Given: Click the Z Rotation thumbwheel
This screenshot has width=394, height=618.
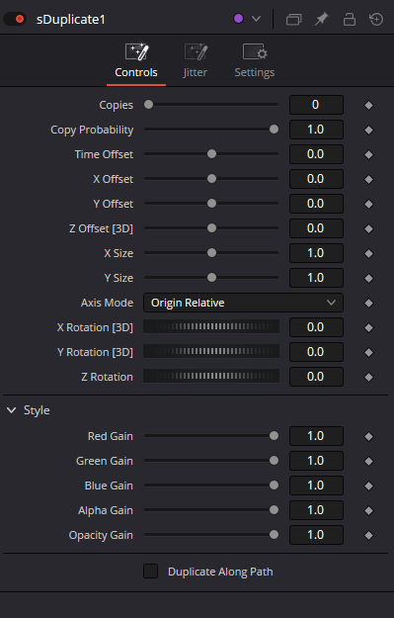Looking at the screenshot, I should click(x=211, y=377).
